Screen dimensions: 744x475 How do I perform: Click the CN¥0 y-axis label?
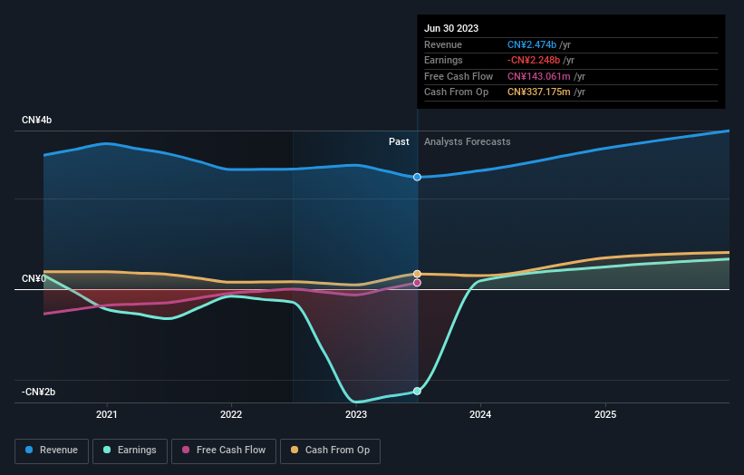pyautogui.click(x=34, y=278)
